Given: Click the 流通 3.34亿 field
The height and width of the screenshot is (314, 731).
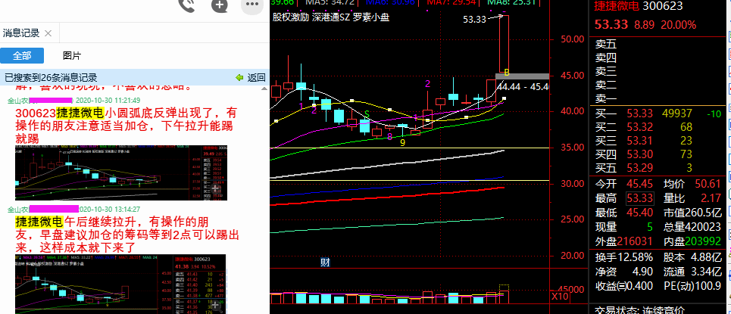Looking at the screenshot, I should tap(692, 271).
